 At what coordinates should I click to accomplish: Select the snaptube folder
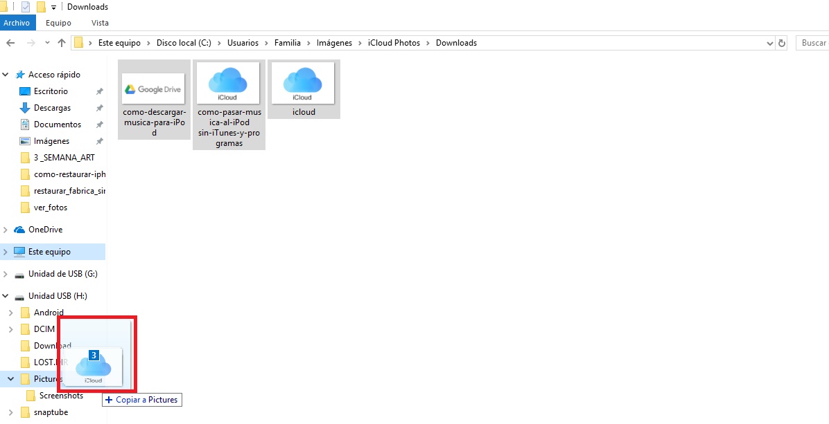[x=51, y=412]
